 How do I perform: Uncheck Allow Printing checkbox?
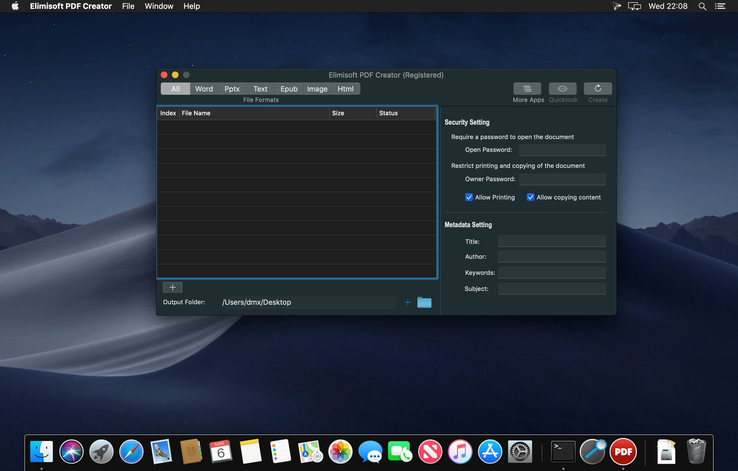pyautogui.click(x=469, y=197)
